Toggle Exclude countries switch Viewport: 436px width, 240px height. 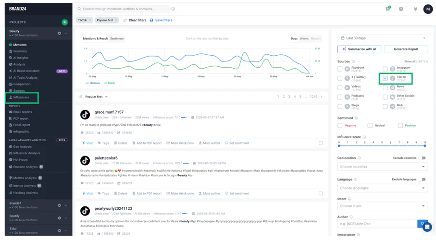coord(423,158)
